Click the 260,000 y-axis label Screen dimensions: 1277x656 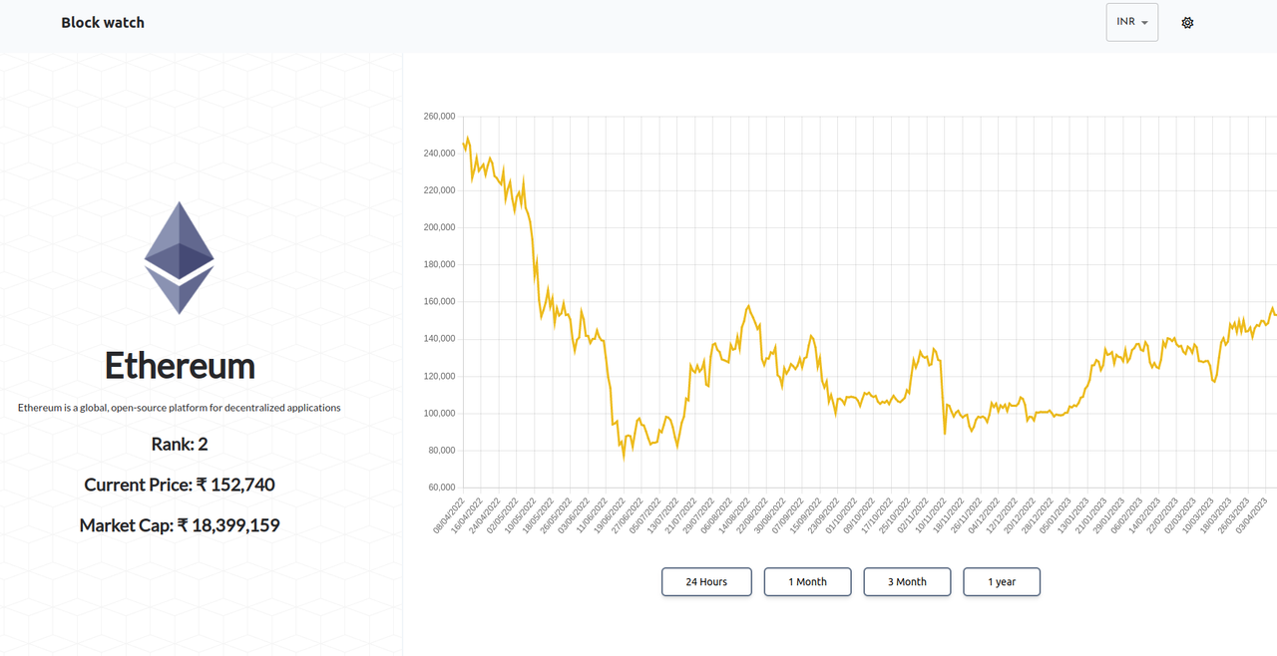(x=440, y=116)
